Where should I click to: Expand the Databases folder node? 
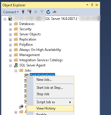[10, 24]
